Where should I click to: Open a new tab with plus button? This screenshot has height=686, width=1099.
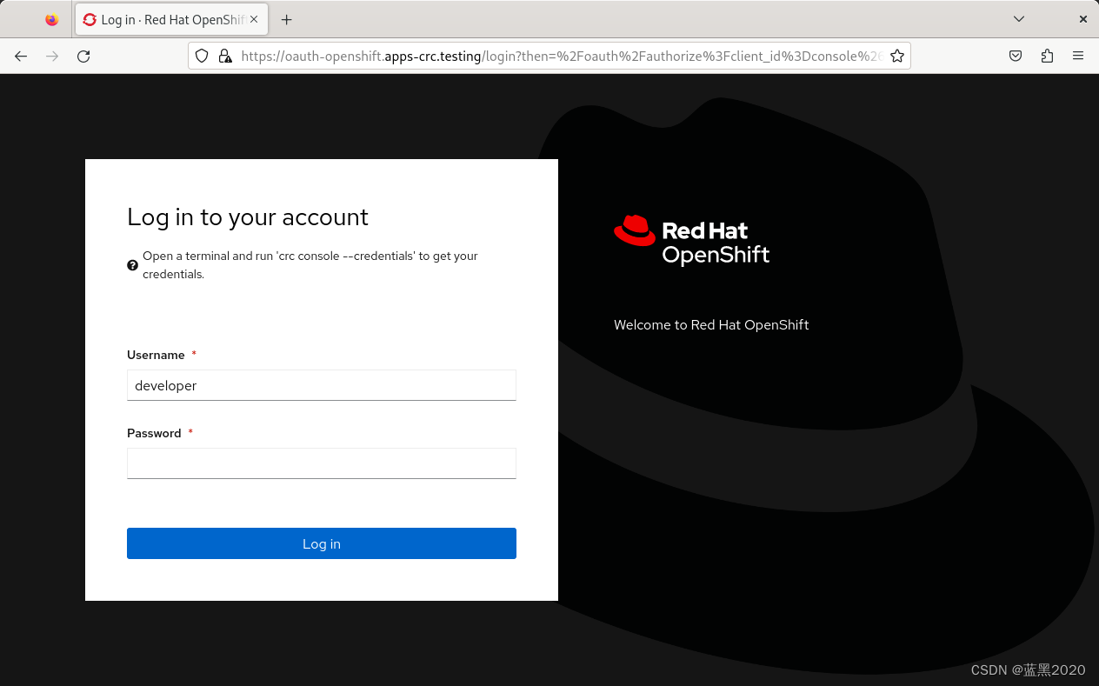286,19
